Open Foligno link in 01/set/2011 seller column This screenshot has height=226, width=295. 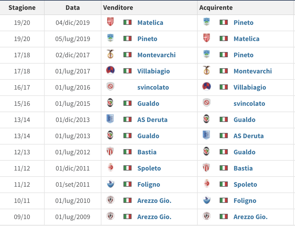point(149,184)
